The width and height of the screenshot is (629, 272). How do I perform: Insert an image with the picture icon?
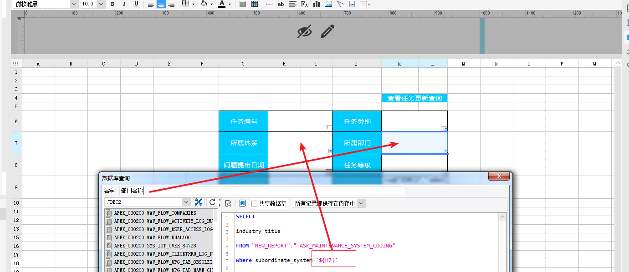click(x=328, y=4)
